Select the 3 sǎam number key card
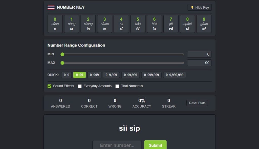The width and height of the screenshot is (259, 149). click(105, 24)
